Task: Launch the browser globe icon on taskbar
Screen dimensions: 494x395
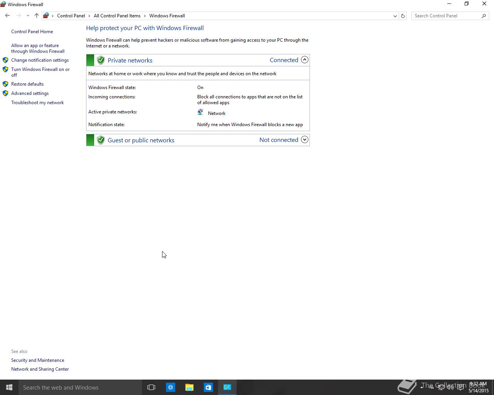Action: (x=170, y=387)
